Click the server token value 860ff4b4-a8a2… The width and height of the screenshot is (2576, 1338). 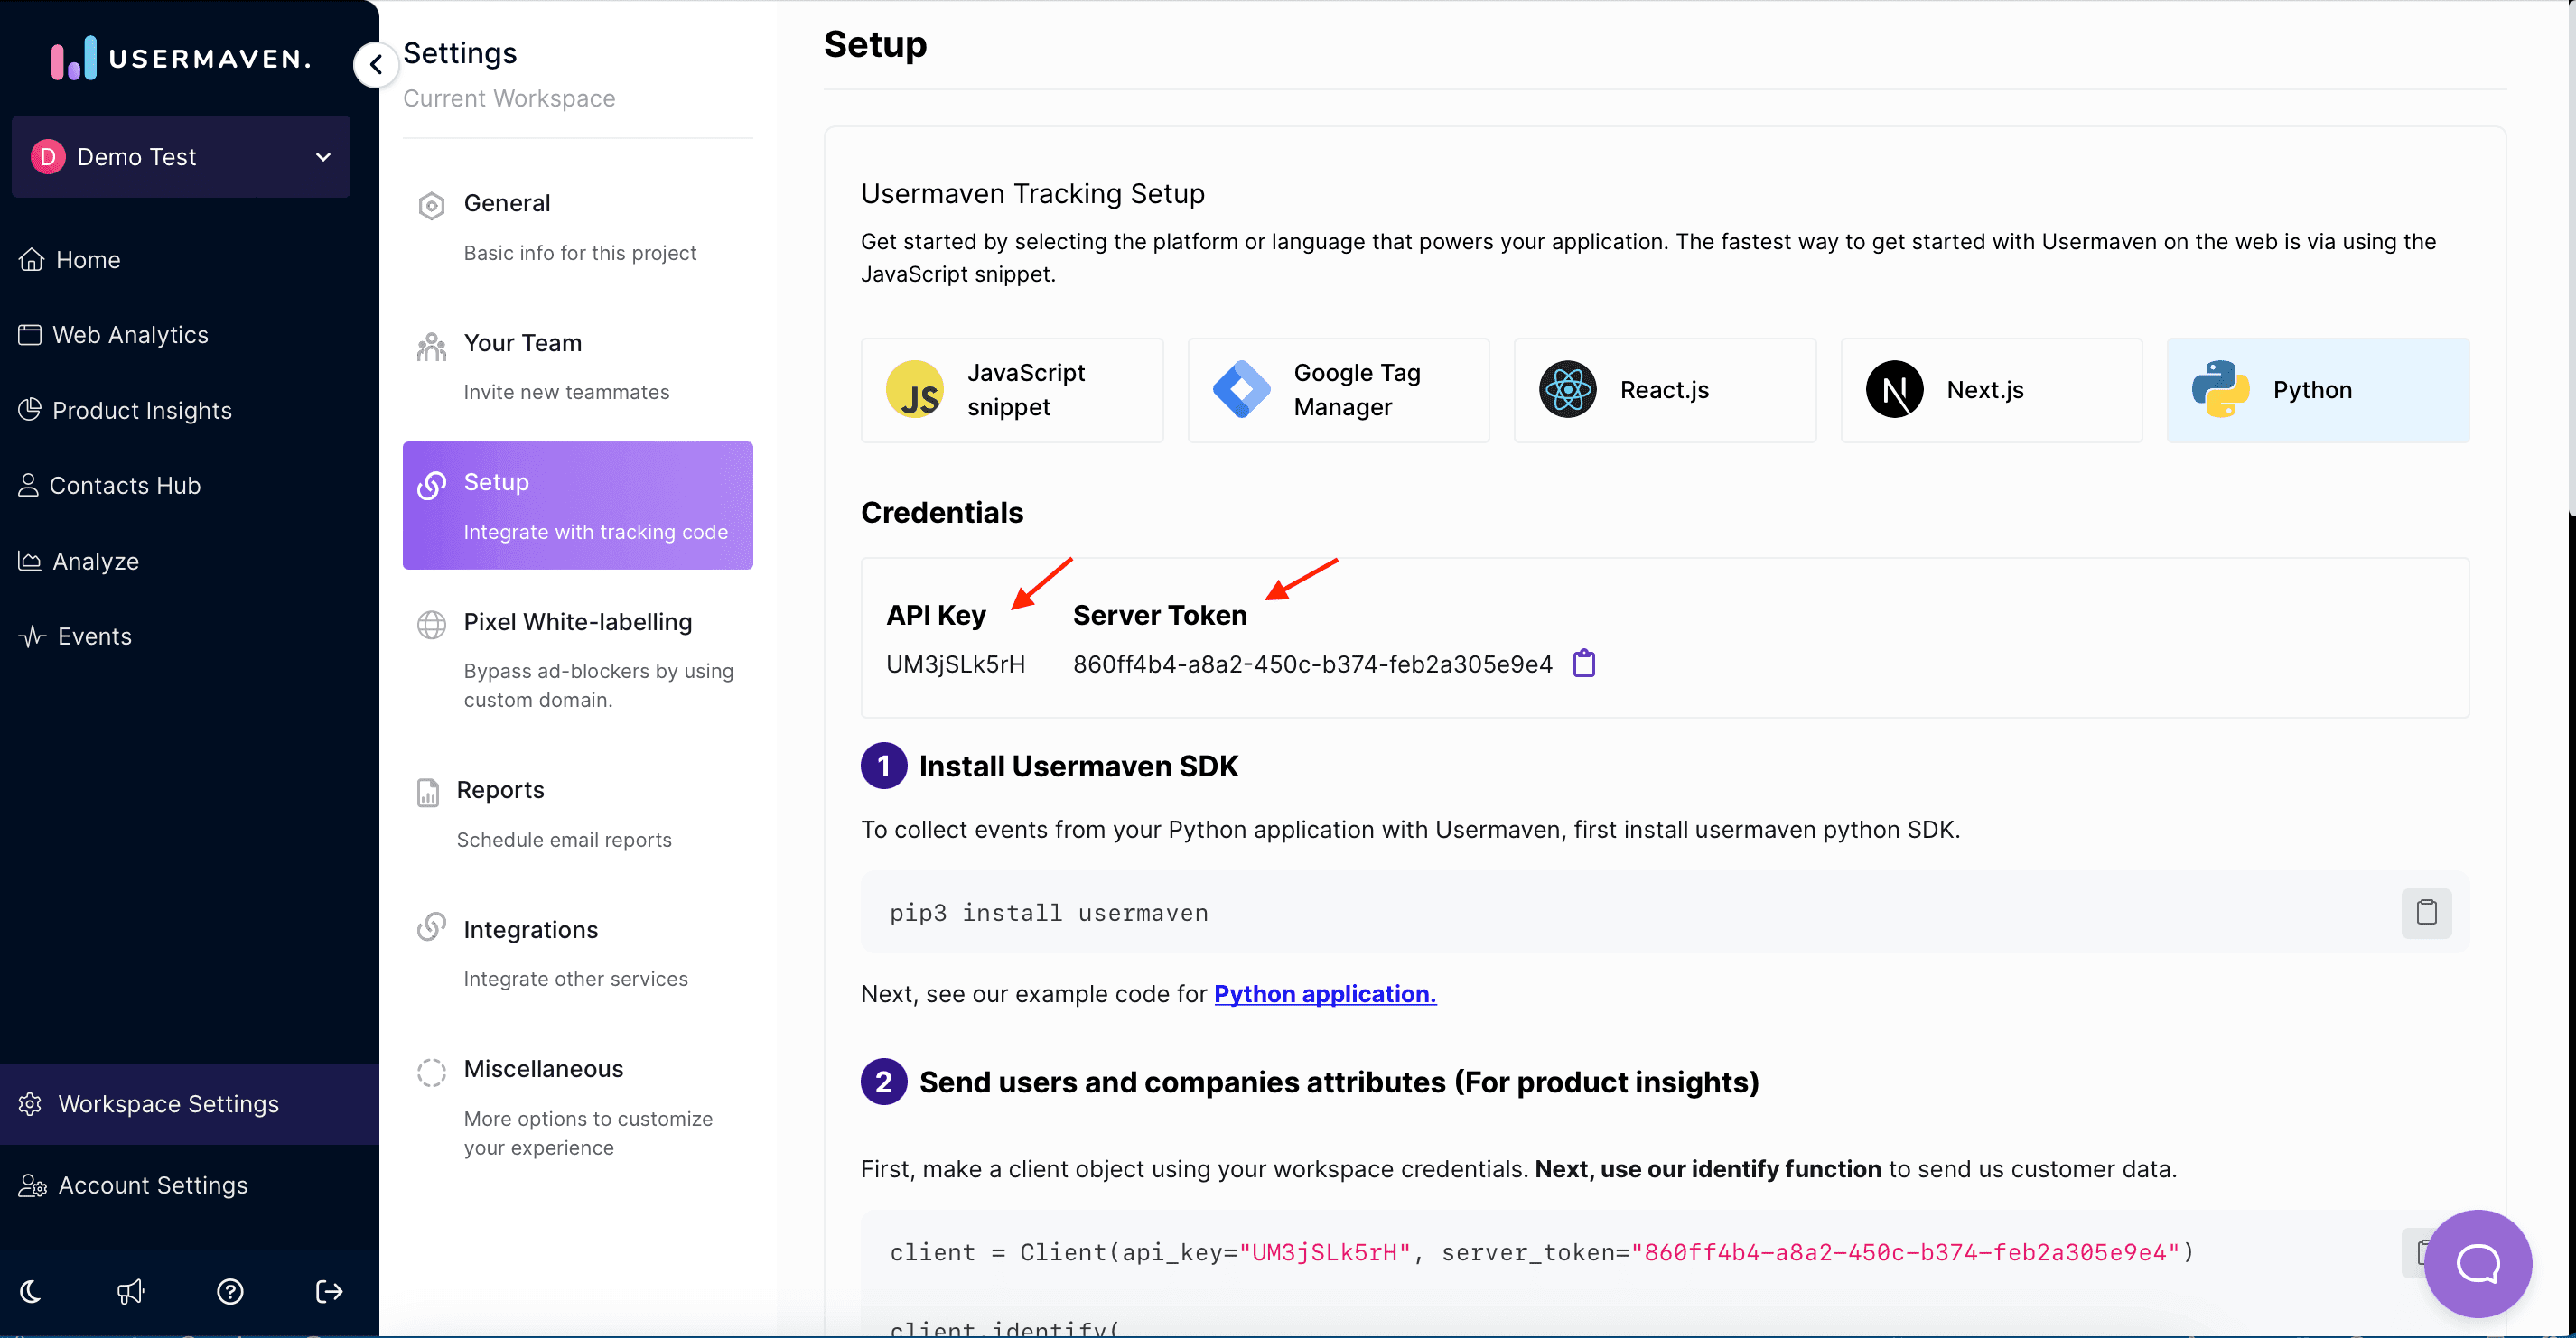pos(1312,664)
